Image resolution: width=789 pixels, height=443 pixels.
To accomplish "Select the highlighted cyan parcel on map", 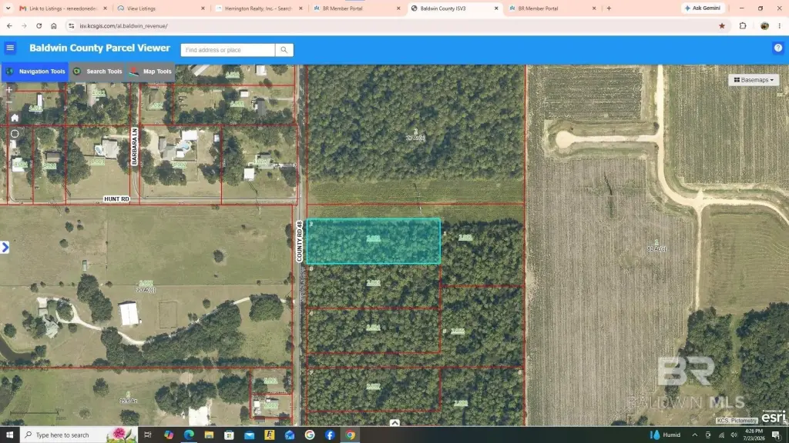I will pyautogui.click(x=374, y=241).
